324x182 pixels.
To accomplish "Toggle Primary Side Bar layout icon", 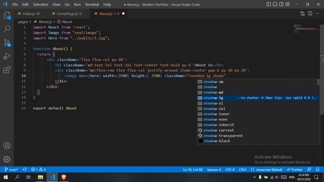I will (x=268, y=5).
